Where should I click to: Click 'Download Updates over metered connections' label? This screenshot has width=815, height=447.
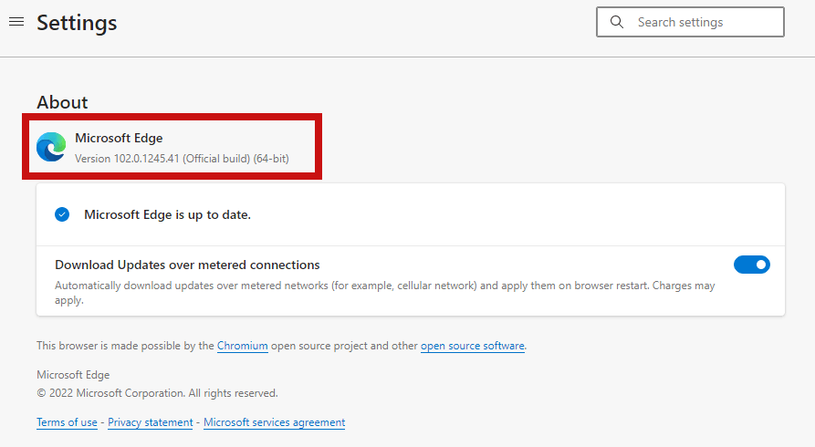click(187, 265)
